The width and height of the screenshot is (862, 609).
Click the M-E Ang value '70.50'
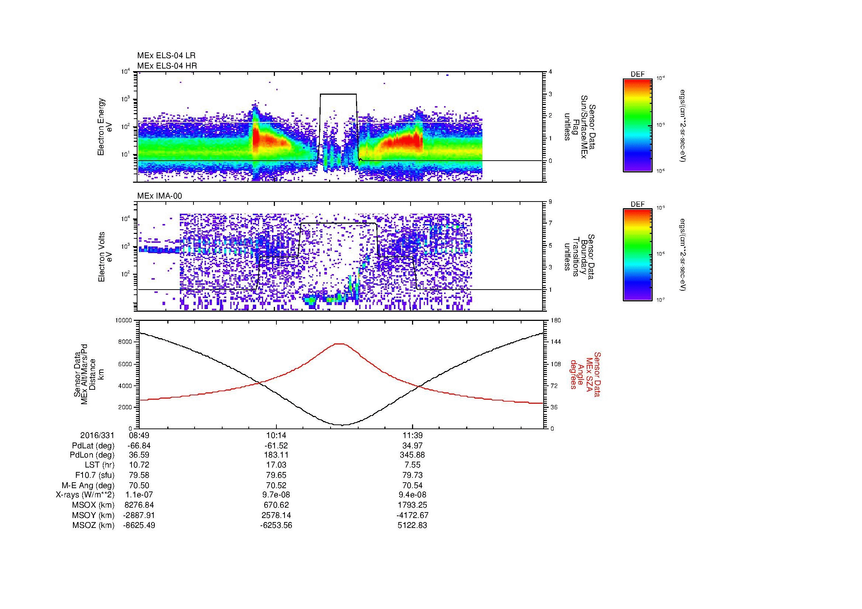[x=139, y=486]
